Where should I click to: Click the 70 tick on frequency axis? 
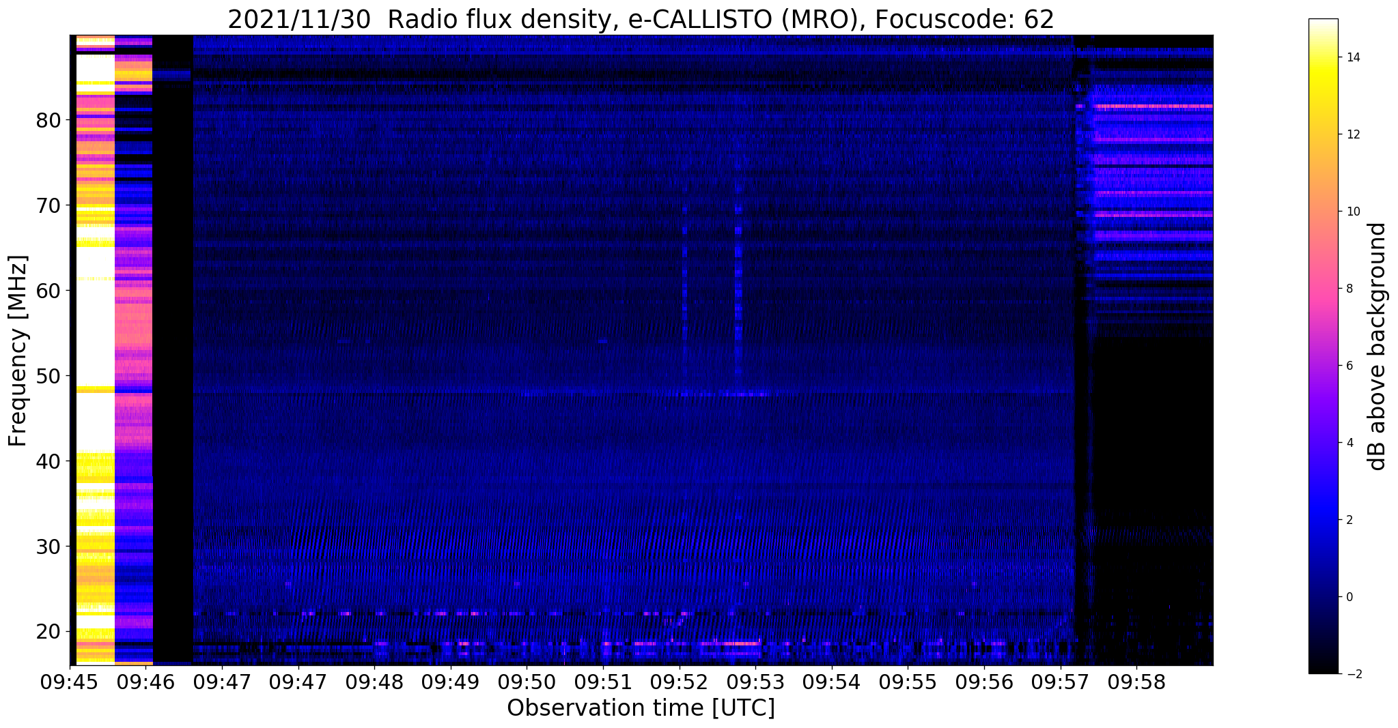coord(49,206)
